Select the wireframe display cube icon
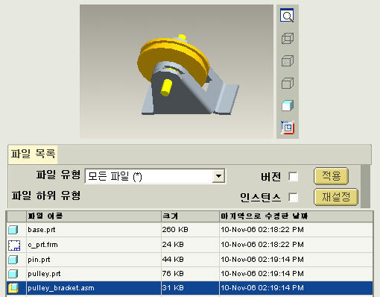Image resolution: width=380 pixels, height=297 pixels. tap(288, 38)
